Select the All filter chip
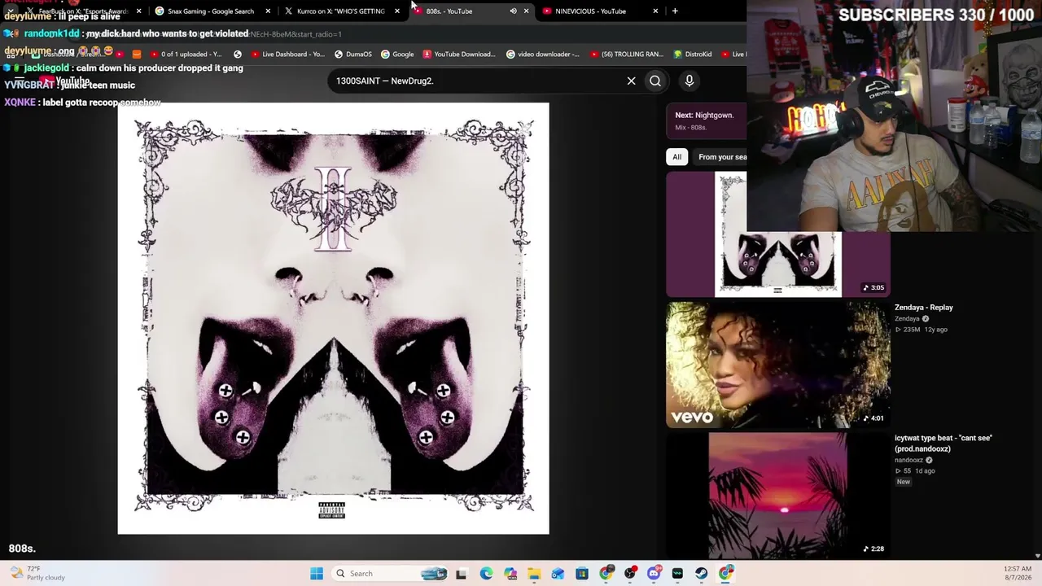This screenshot has height=586, width=1042. (676, 157)
